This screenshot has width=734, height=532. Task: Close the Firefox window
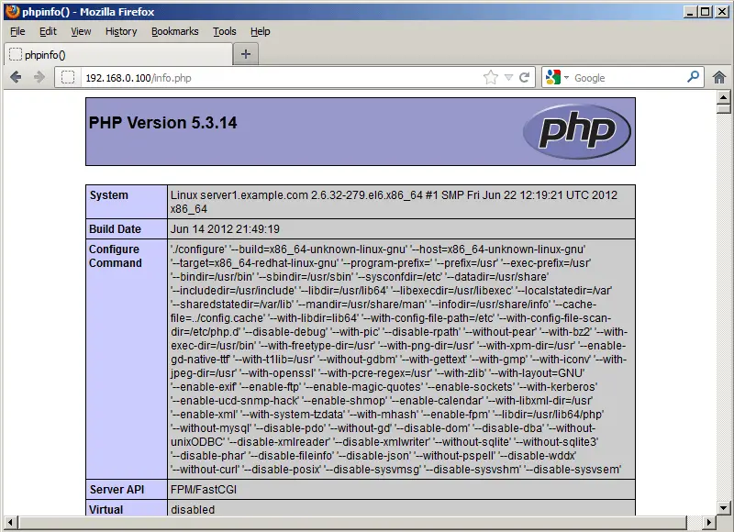(721, 12)
